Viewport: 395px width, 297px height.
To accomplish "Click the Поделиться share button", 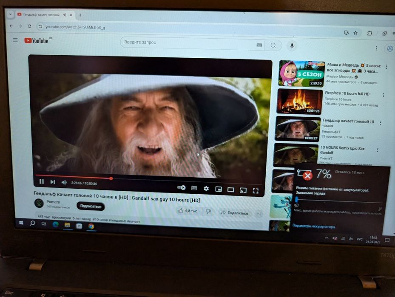I will [234, 213].
